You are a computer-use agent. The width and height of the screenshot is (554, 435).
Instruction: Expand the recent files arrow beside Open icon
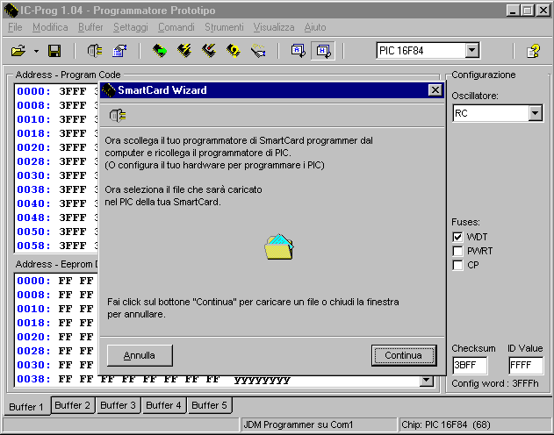[x=36, y=51]
